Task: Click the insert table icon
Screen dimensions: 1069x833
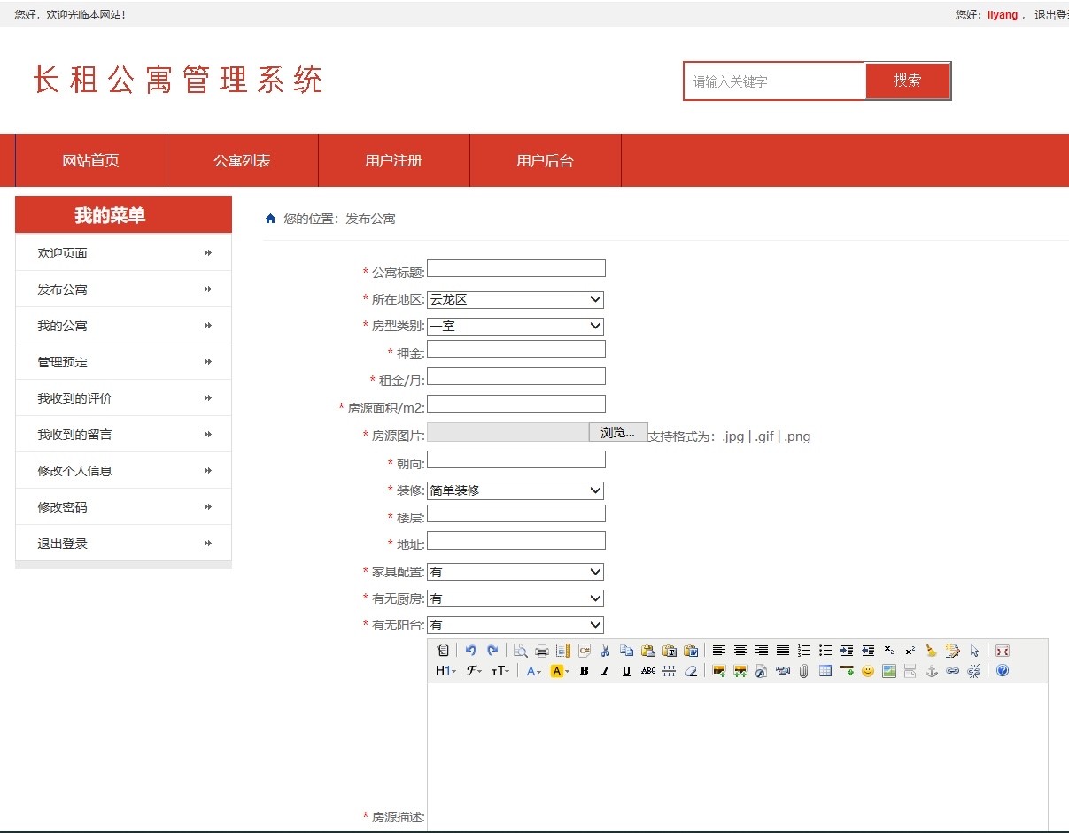Action: click(825, 671)
